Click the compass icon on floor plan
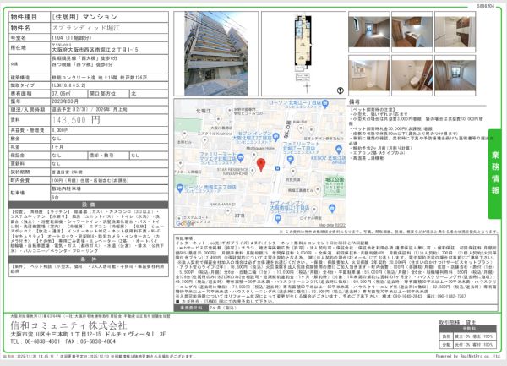 [x=341, y=90]
